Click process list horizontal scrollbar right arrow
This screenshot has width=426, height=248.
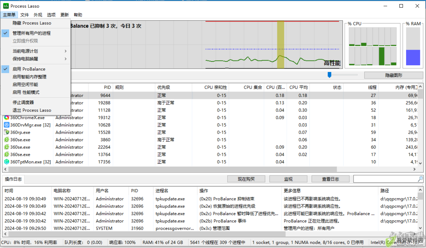click(x=415, y=169)
